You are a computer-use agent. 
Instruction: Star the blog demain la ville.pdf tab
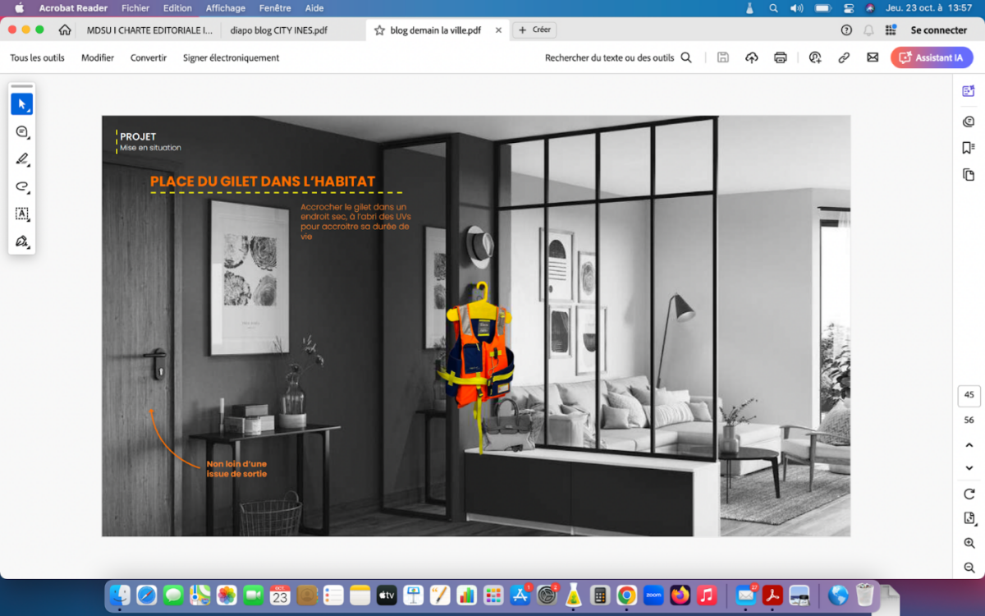[x=379, y=30]
